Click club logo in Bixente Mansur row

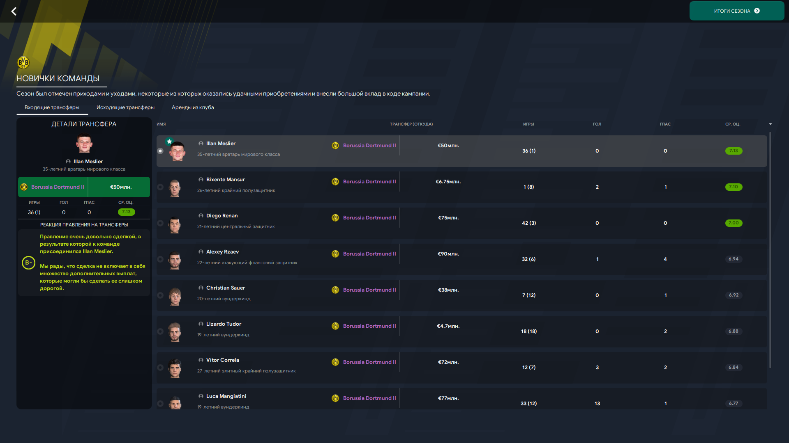[335, 182]
